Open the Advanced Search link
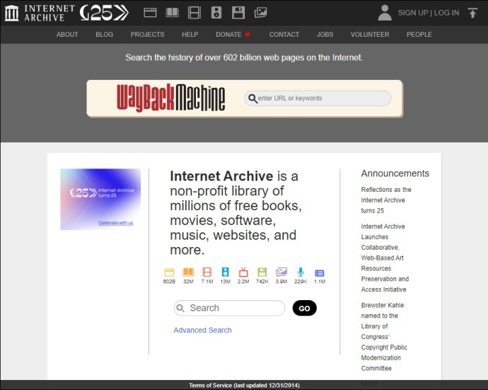 pyautogui.click(x=202, y=330)
